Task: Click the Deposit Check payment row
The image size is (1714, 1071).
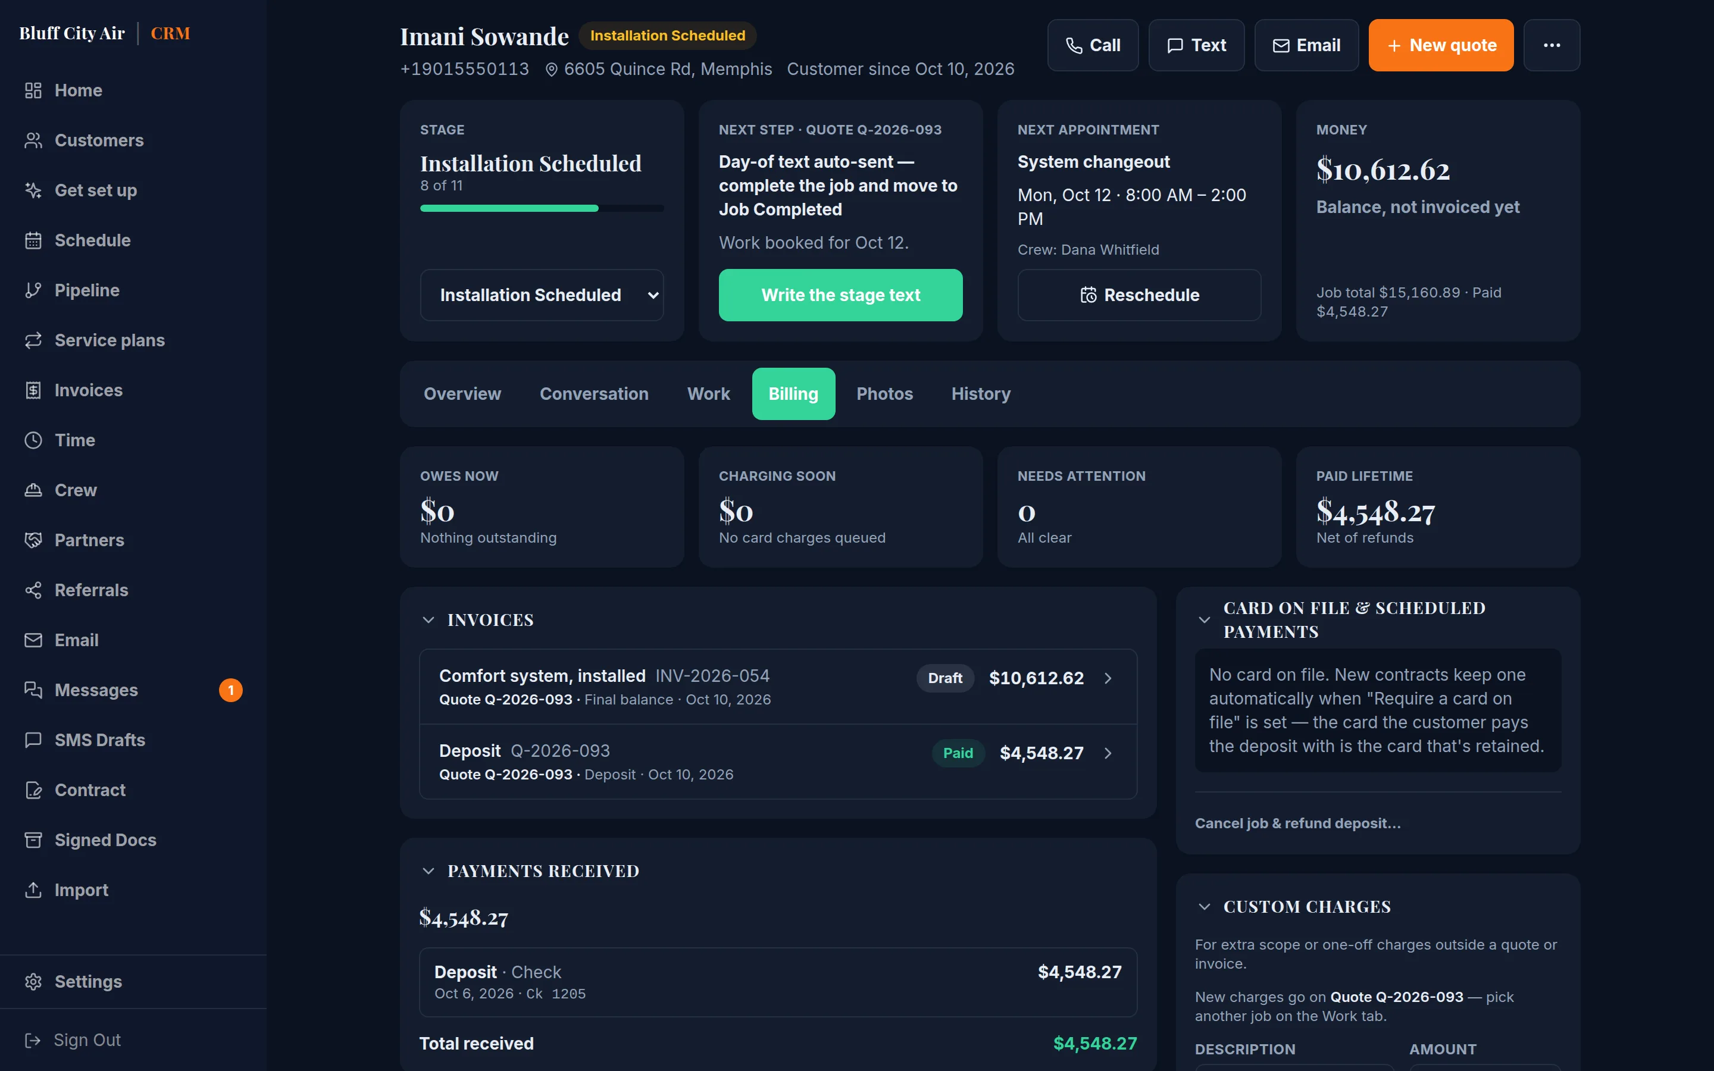Action: 778,982
